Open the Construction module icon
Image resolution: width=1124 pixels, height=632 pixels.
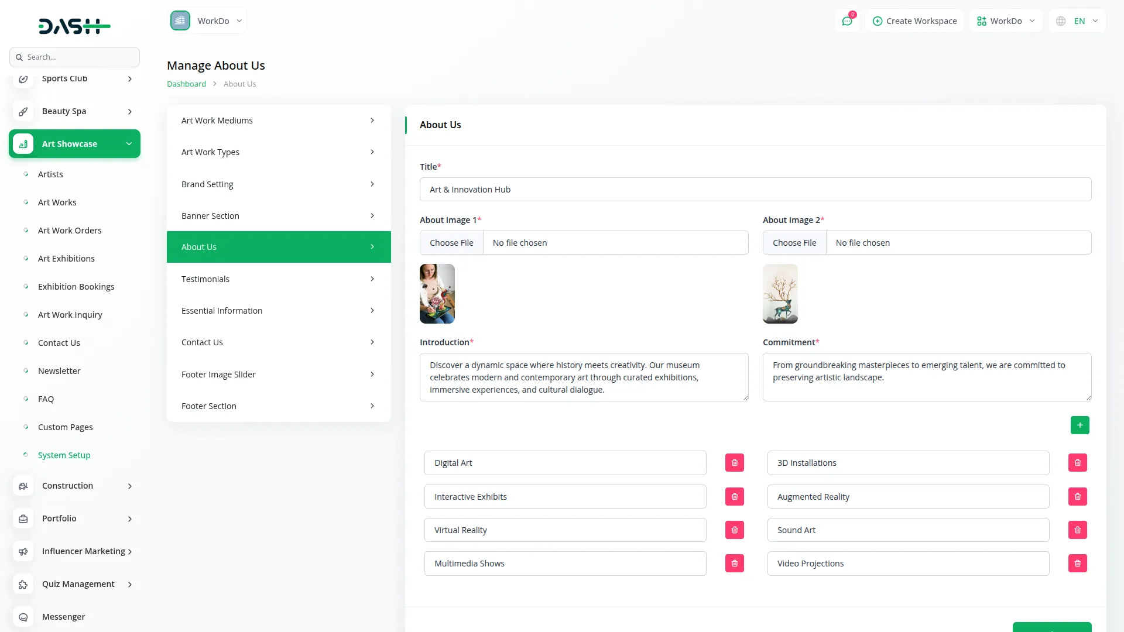point(23,486)
